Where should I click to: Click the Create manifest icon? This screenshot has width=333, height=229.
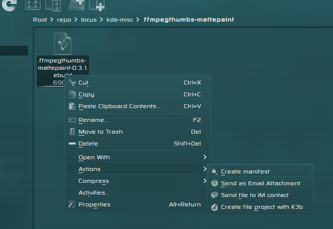214,172
